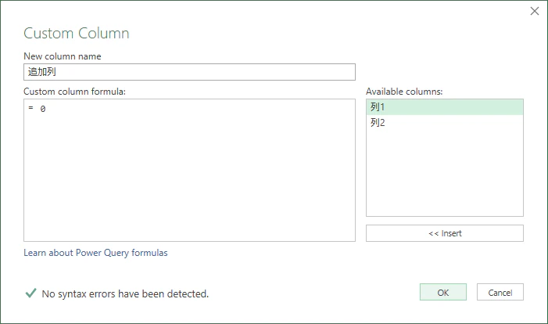
Task: Dismiss the dialog with Cancel
Action: (500, 292)
